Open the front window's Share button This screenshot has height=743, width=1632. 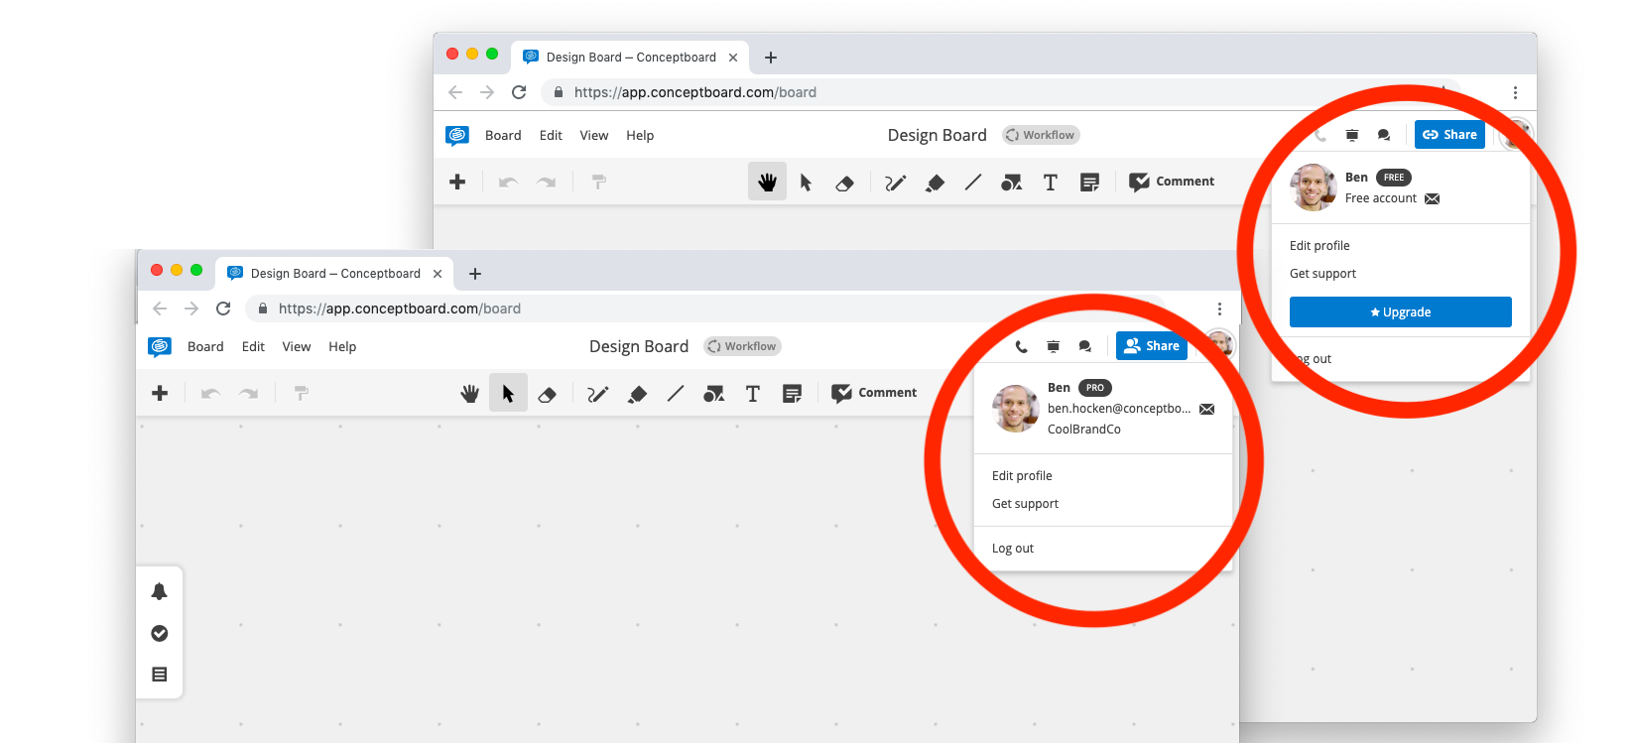[1151, 346]
